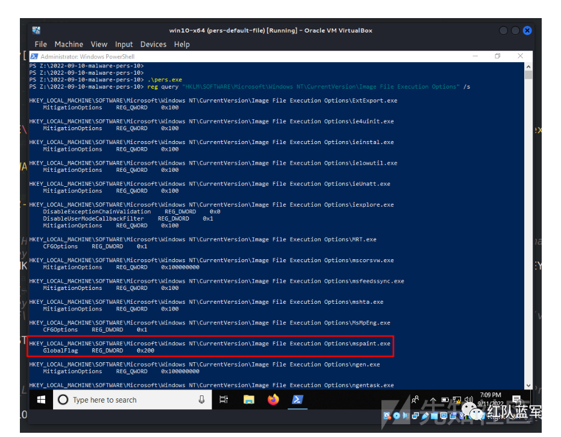The width and height of the screenshot is (561, 437).
Task: Click the MsMpEng.exe registry key line
Action: tap(210, 322)
